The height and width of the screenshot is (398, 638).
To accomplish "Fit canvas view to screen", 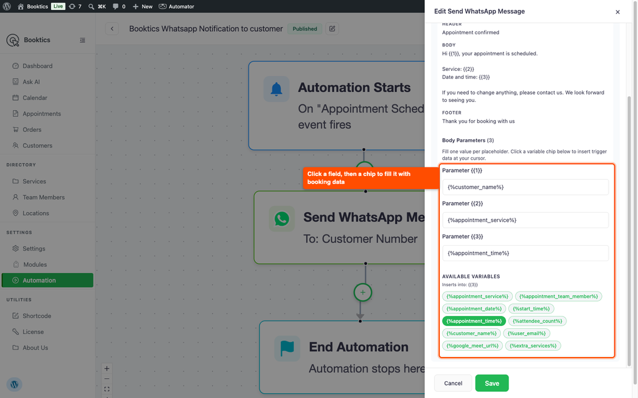I will (107, 389).
